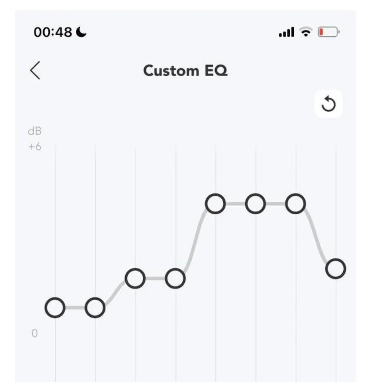Select the second EQ band handle
Viewport: 376px width, 382px height.
click(95, 308)
